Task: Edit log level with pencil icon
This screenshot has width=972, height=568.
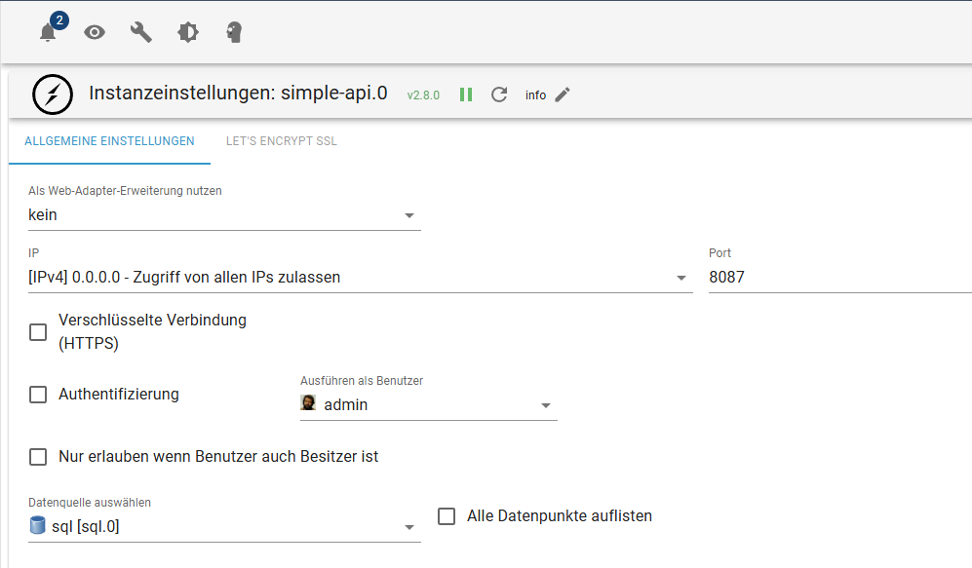Action: [563, 95]
